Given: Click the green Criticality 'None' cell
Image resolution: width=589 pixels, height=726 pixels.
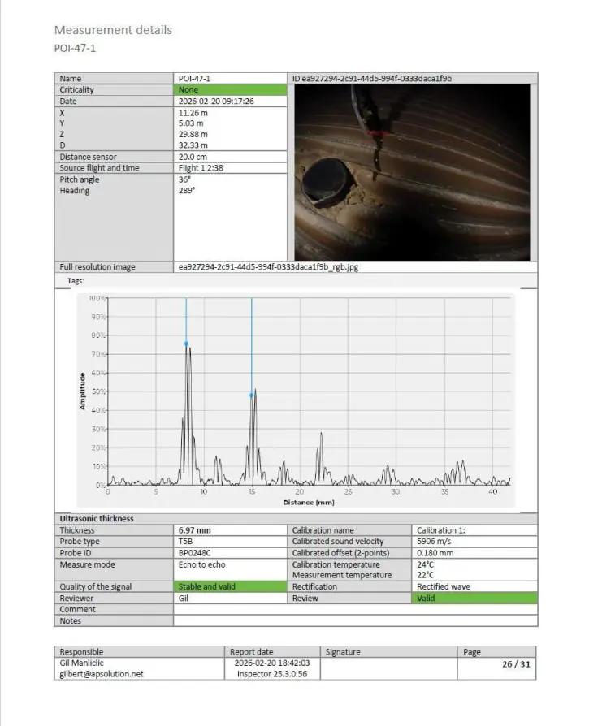Looking at the screenshot, I should click(230, 90).
